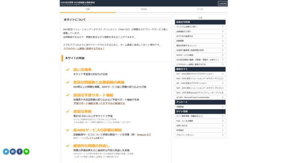Image resolution: width=287 pixels, height=163 pixels.
Task: Open SAA AWS認定ソリューションアーキテクト site
Action: (200, 79)
